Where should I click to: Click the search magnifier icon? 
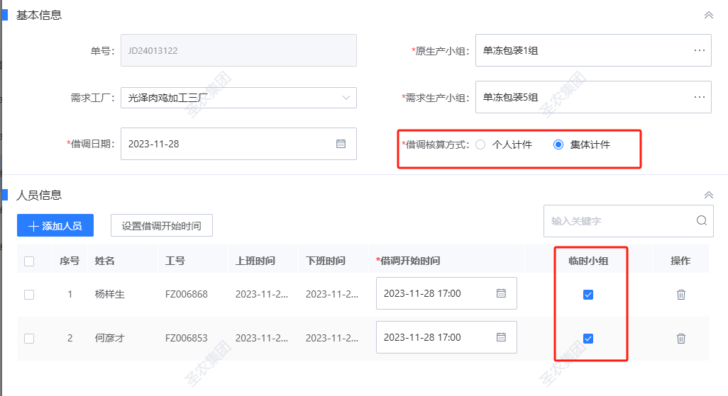click(x=701, y=220)
